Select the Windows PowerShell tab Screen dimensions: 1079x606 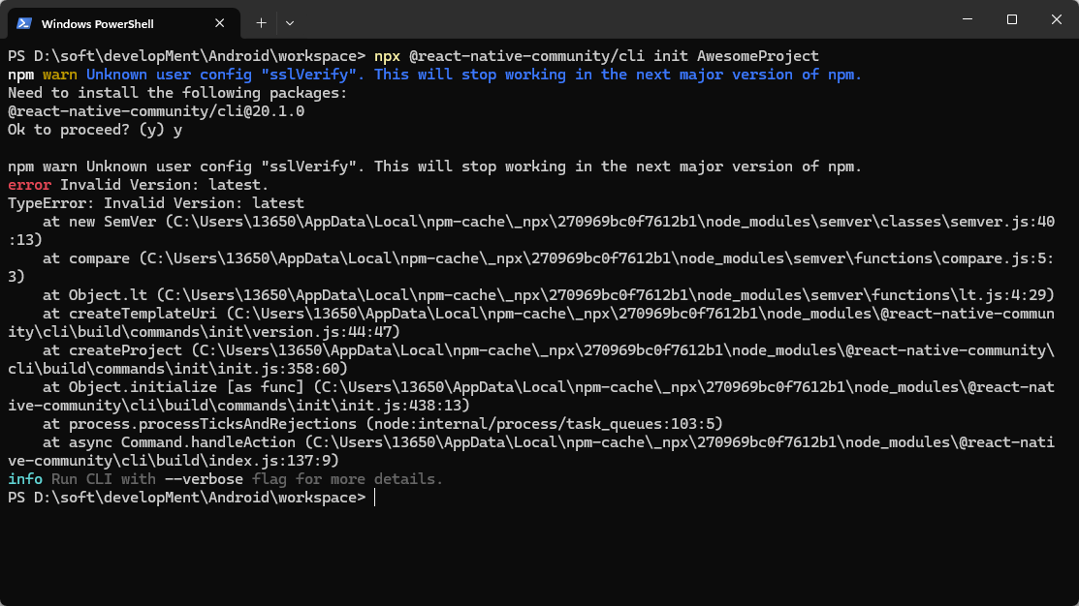click(x=124, y=23)
